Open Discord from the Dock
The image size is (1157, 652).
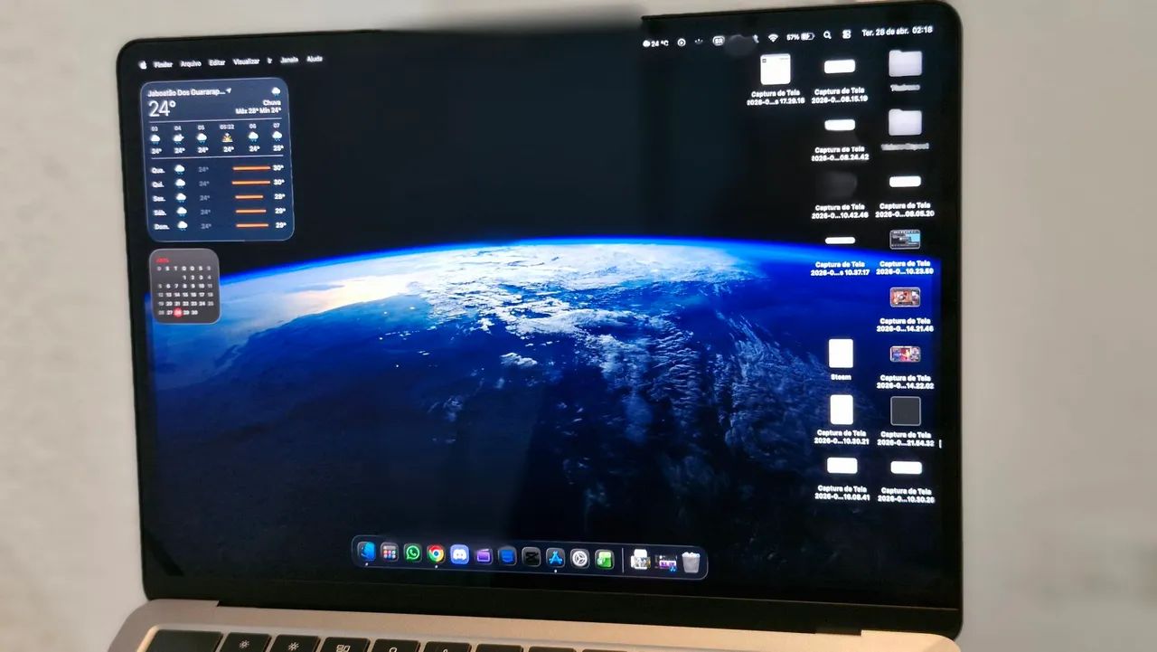pyautogui.click(x=460, y=554)
